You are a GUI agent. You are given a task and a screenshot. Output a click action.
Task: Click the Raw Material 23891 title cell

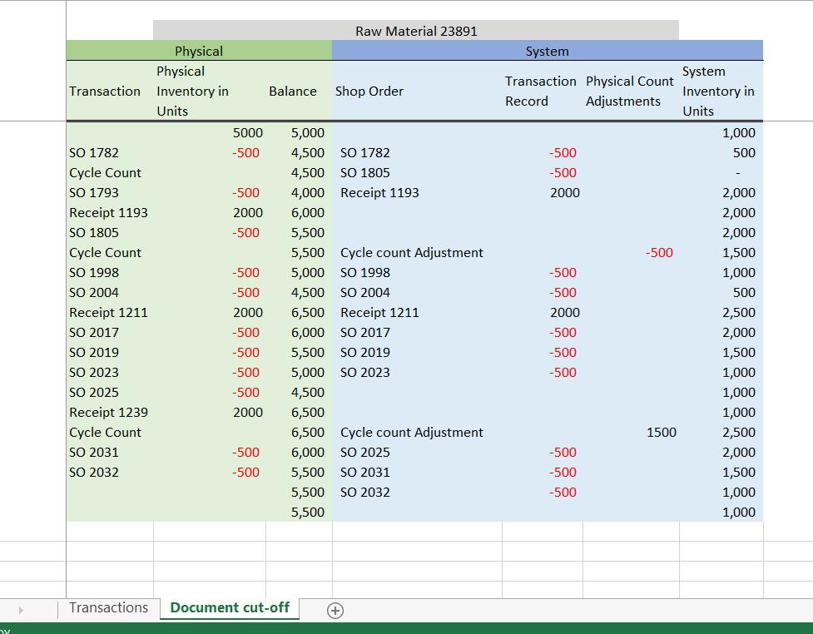click(416, 31)
